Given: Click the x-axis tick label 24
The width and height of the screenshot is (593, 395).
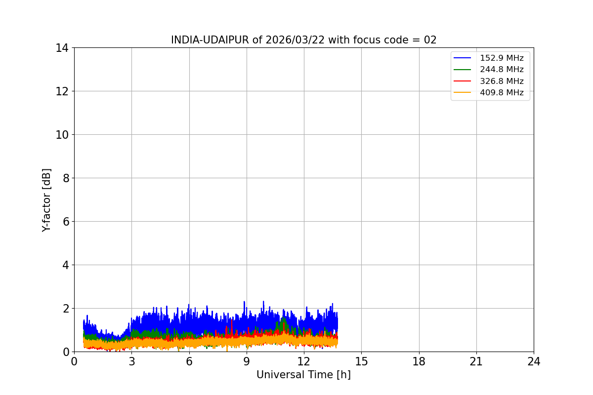Looking at the screenshot, I should [x=534, y=361].
